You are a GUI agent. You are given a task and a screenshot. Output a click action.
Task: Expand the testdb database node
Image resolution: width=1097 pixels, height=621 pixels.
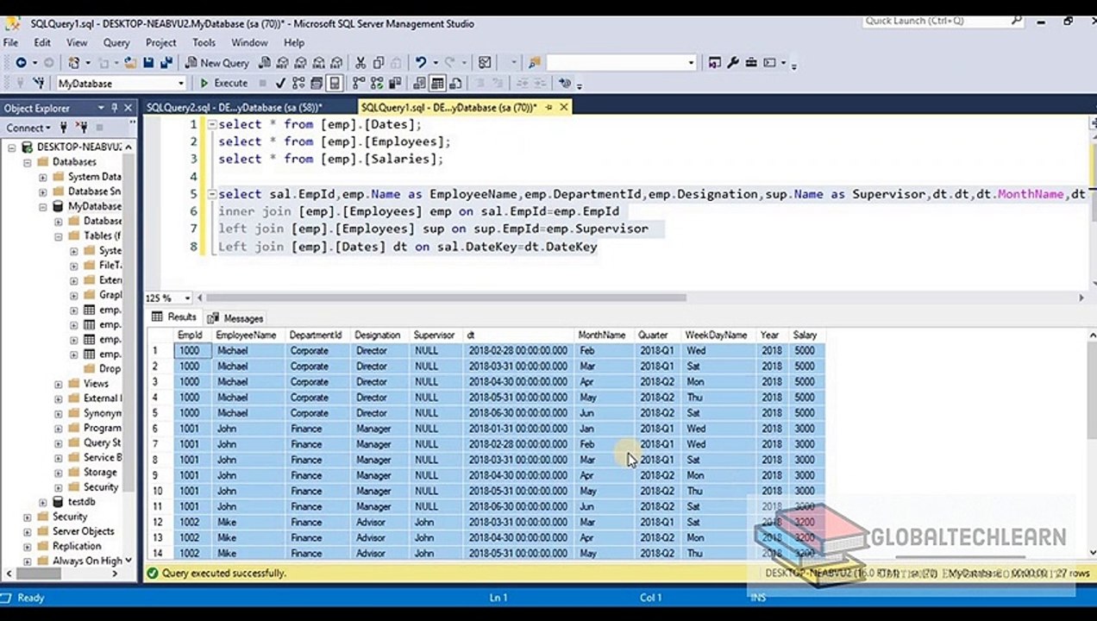click(x=42, y=502)
